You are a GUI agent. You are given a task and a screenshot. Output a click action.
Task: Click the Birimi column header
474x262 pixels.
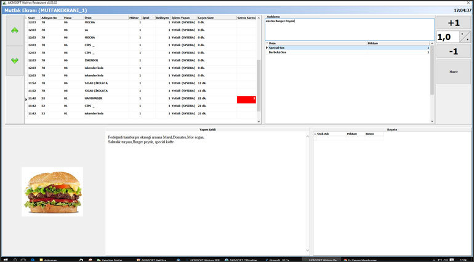click(374, 134)
